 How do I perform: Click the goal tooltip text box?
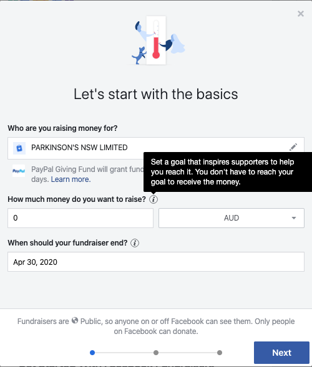click(x=228, y=172)
